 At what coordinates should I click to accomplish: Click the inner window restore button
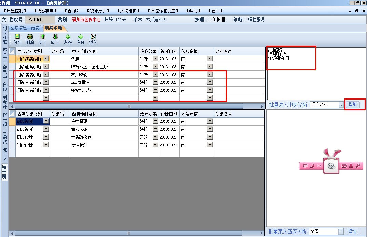pyautogui.click(x=357, y=11)
